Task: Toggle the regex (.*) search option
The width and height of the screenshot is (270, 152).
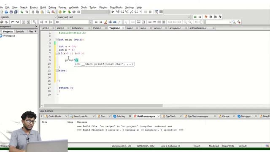Action: click(119, 22)
